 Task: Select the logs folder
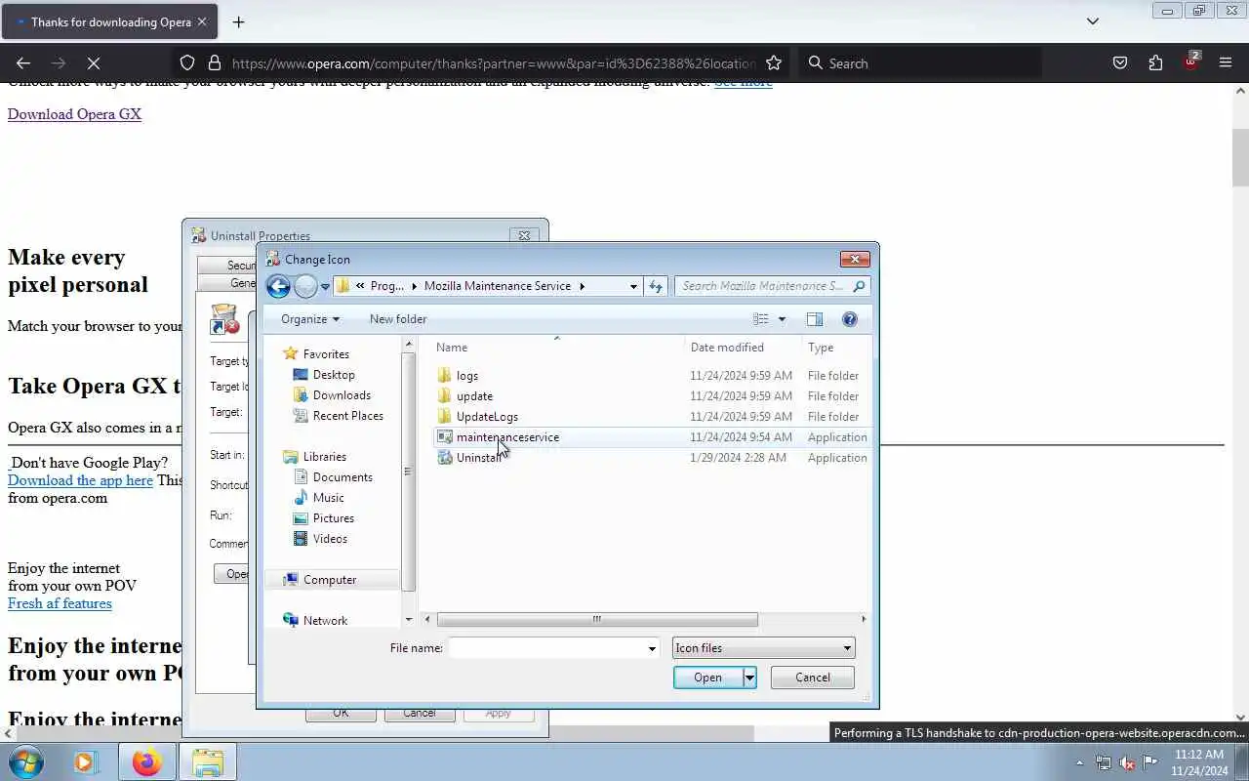pyautogui.click(x=467, y=376)
